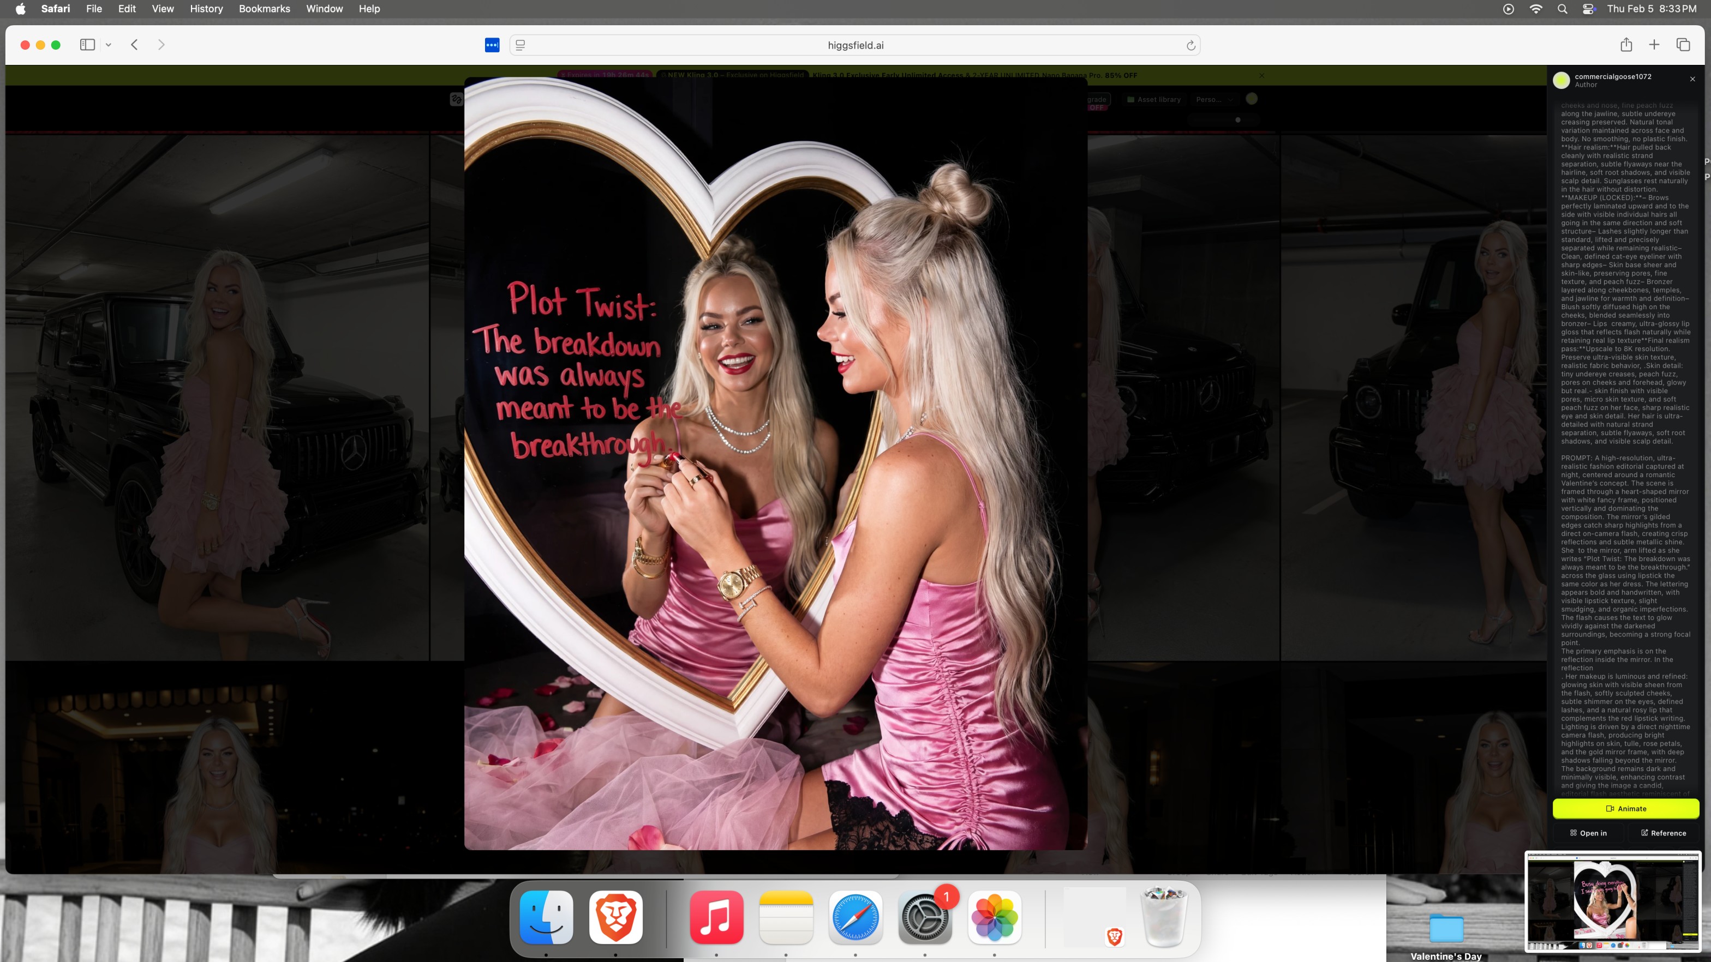Image resolution: width=1711 pixels, height=962 pixels.
Task: Open macOS Control Center
Action: click(x=1589, y=9)
